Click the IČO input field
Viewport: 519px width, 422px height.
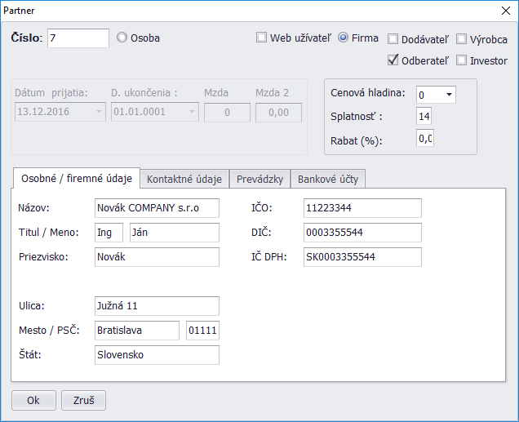[x=362, y=208]
